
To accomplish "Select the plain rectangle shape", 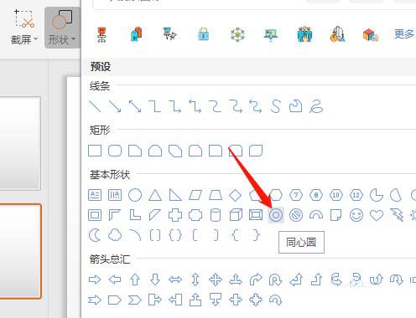I will (95, 151).
